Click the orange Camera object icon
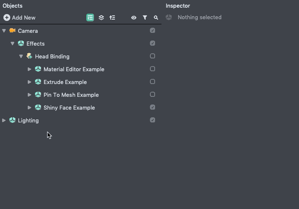The height and width of the screenshot is (209, 299). tap(12, 31)
